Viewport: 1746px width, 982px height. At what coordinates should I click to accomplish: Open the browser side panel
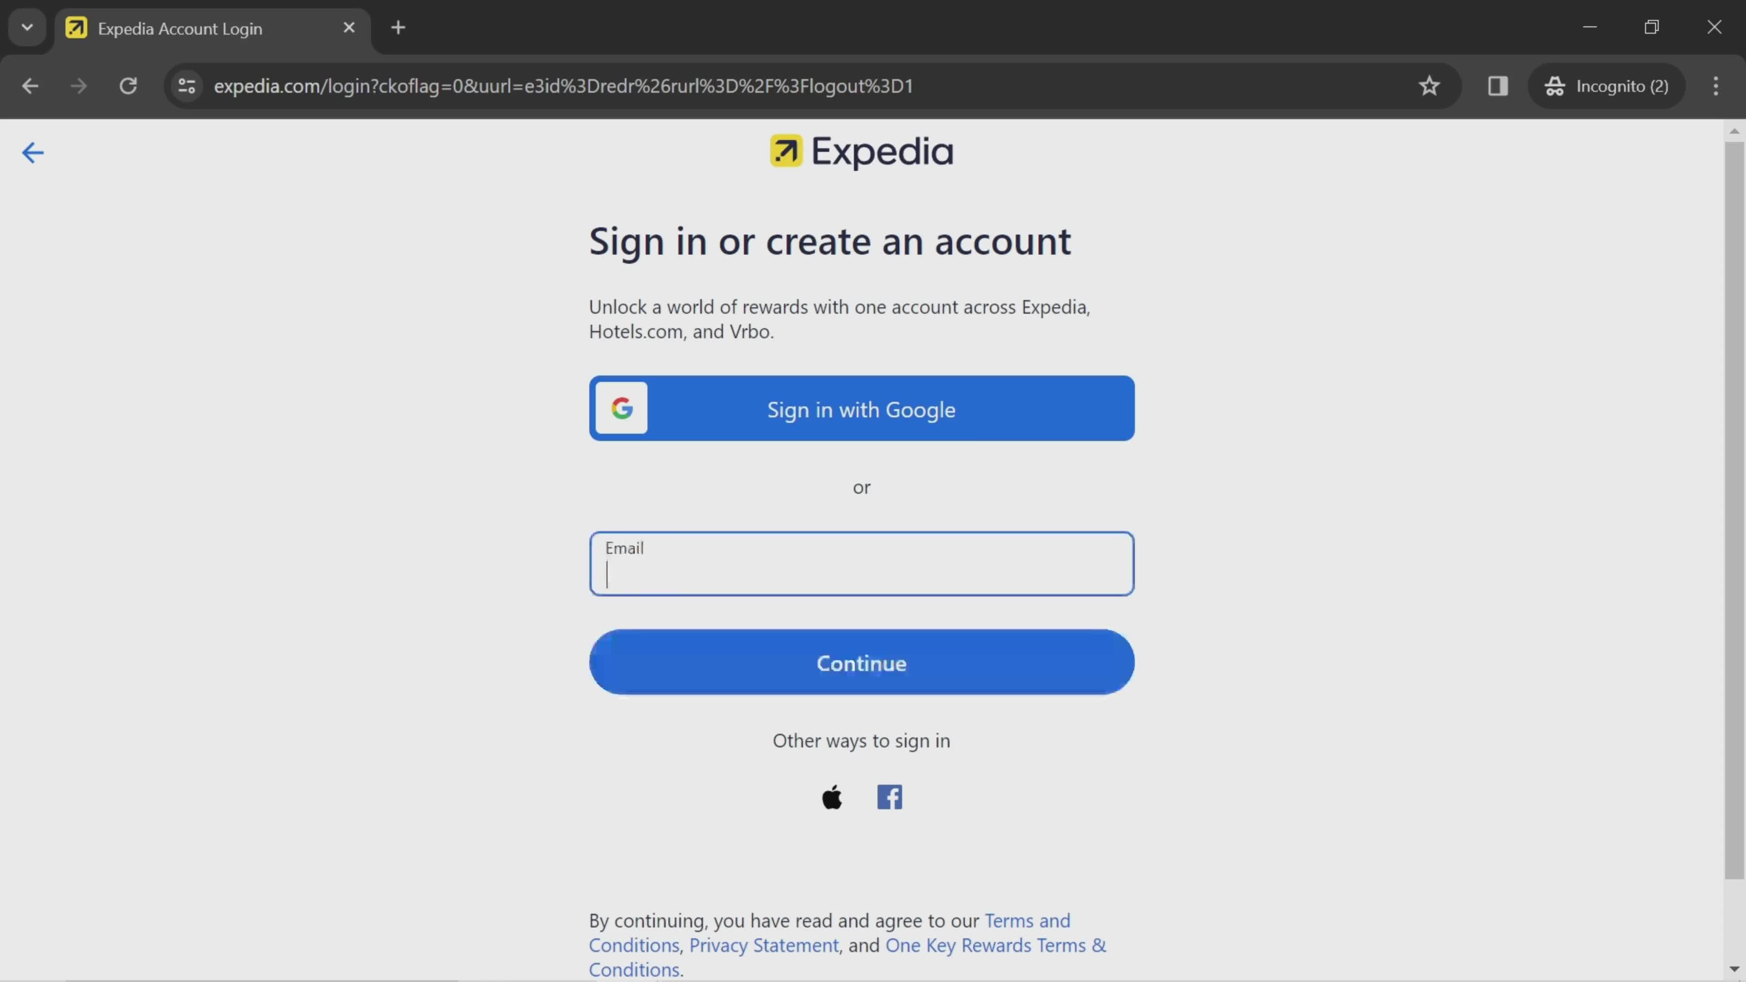(1497, 86)
